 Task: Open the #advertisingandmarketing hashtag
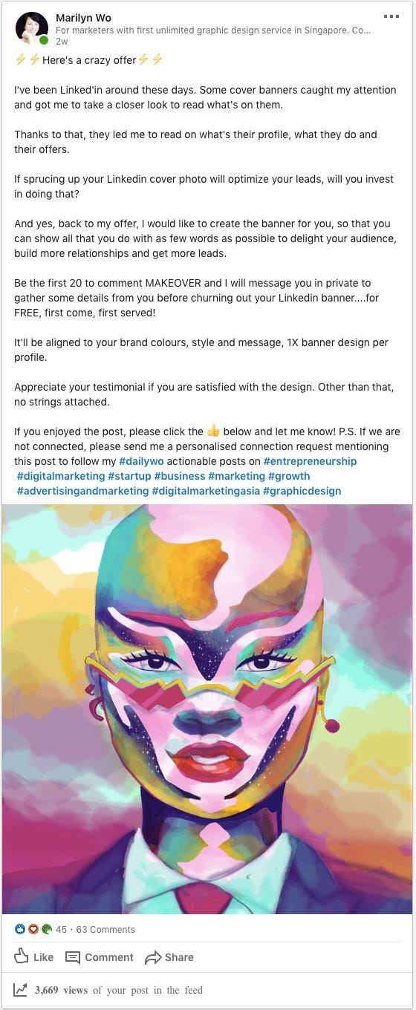click(82, 491)
